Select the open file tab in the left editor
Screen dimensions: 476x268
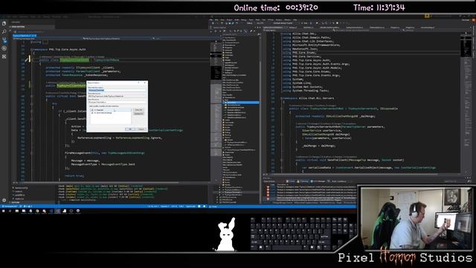pos(25,36)
